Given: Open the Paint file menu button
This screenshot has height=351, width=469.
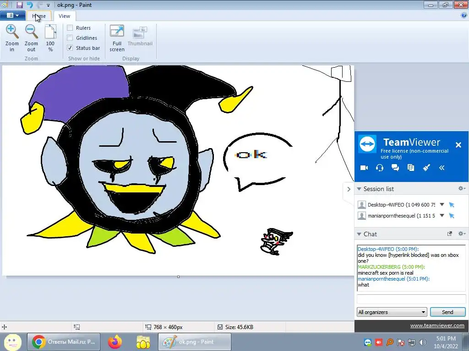Looking at the screenshot, I should click(13, 16).
